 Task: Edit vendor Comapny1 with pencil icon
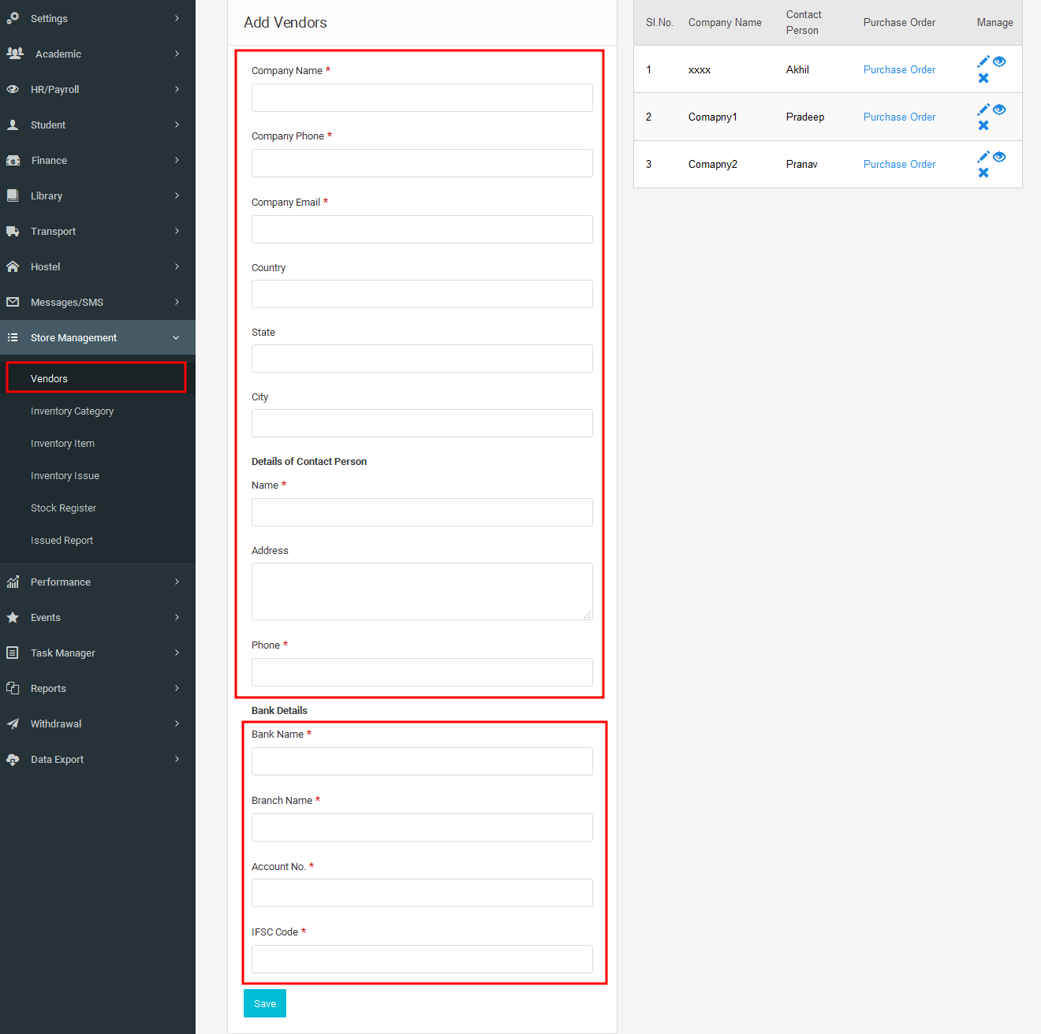(x=983, y=110)
